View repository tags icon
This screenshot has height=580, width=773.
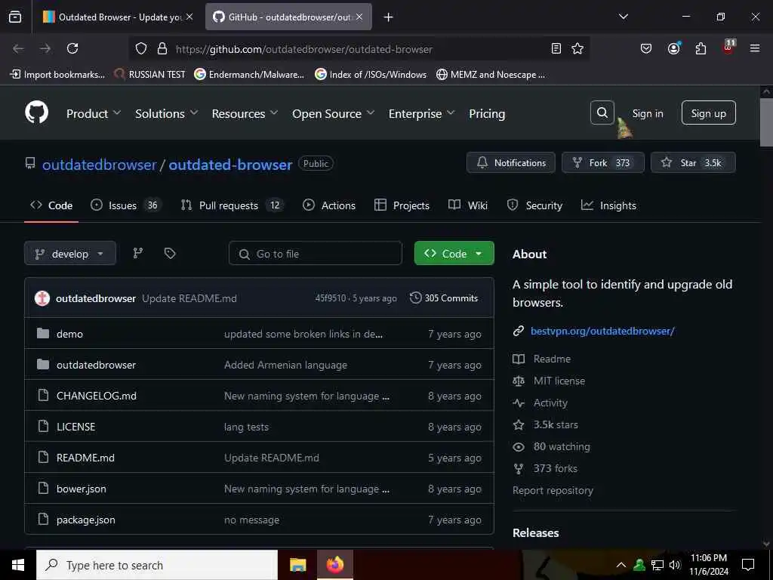point(170,253)
